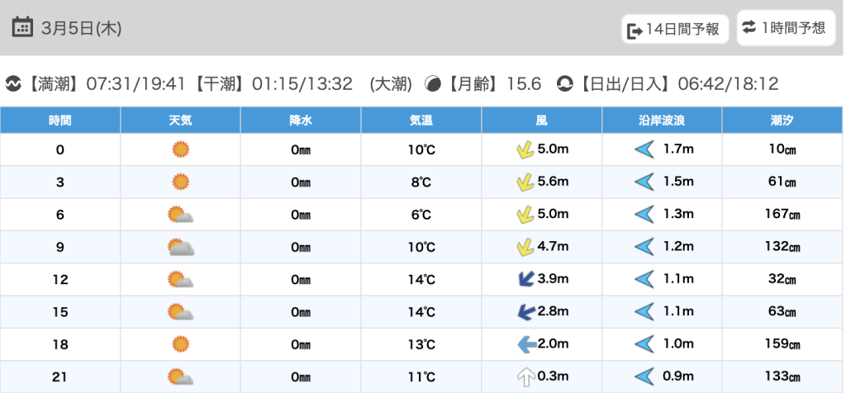Click the moon phase icon before 月齢
This screenshot has width=846, height=393.
tap(433, 83)
